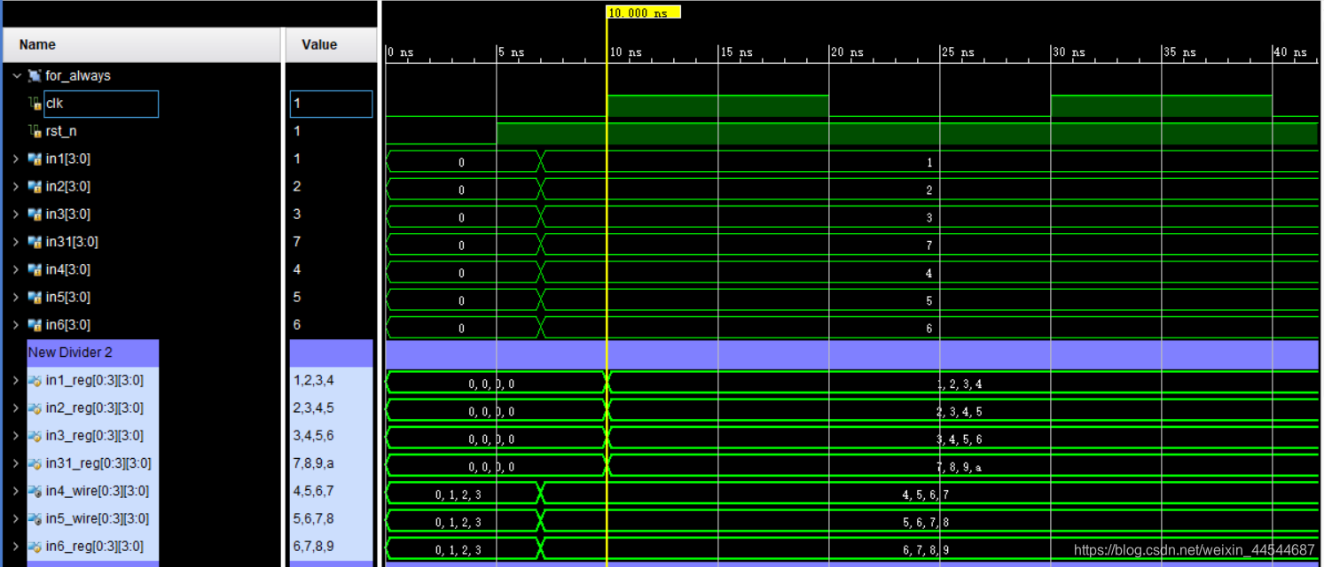Screen dimensions: 1324x567
Task: Click the clk signal icon
Action: pyautogui.click(x=35, y=104)
